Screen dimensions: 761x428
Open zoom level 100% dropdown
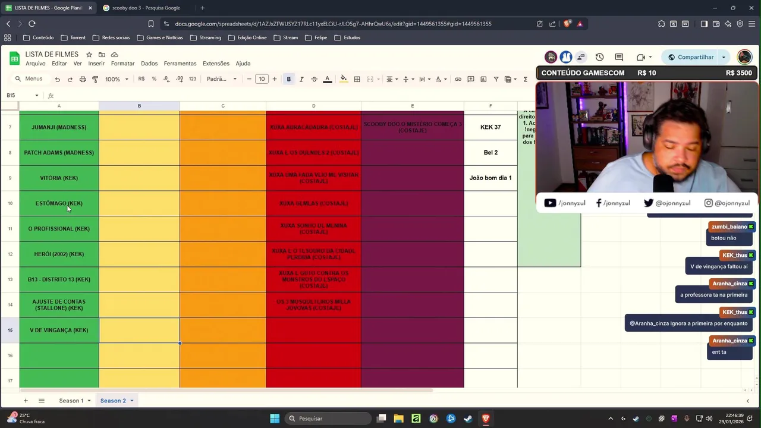coord(117,79)
